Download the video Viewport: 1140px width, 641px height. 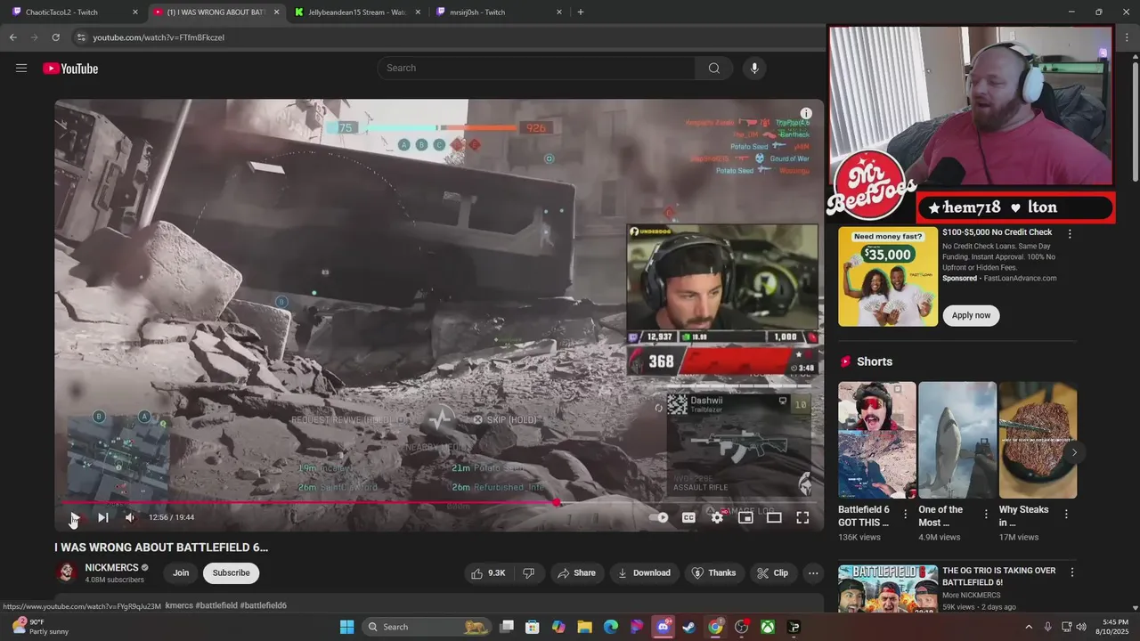point(644,573)
